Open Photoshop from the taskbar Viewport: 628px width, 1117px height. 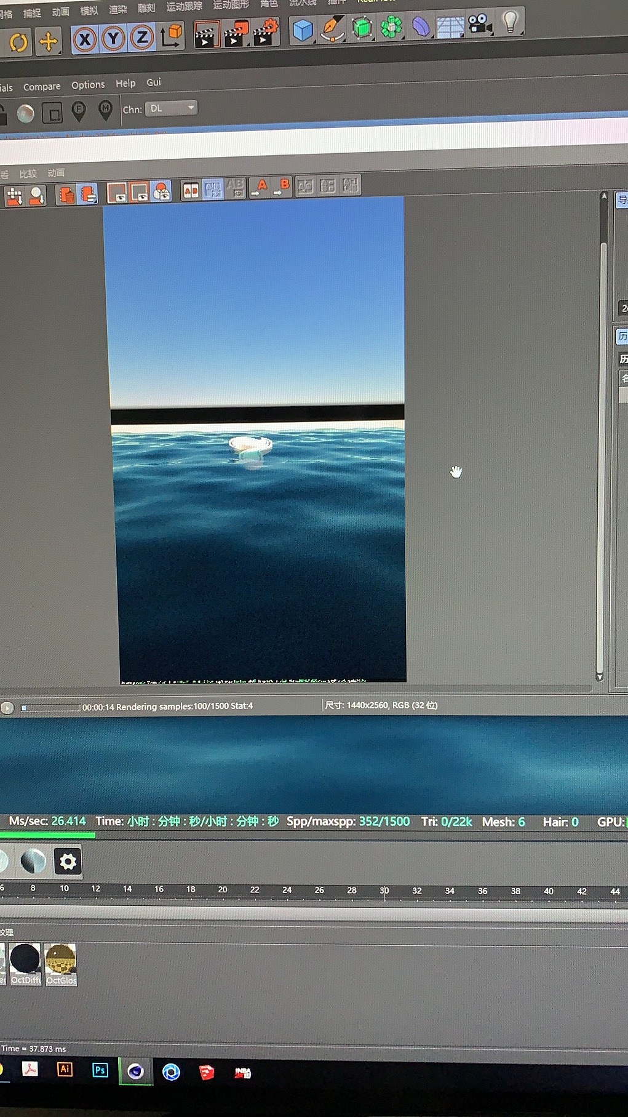coord(100,1070)
